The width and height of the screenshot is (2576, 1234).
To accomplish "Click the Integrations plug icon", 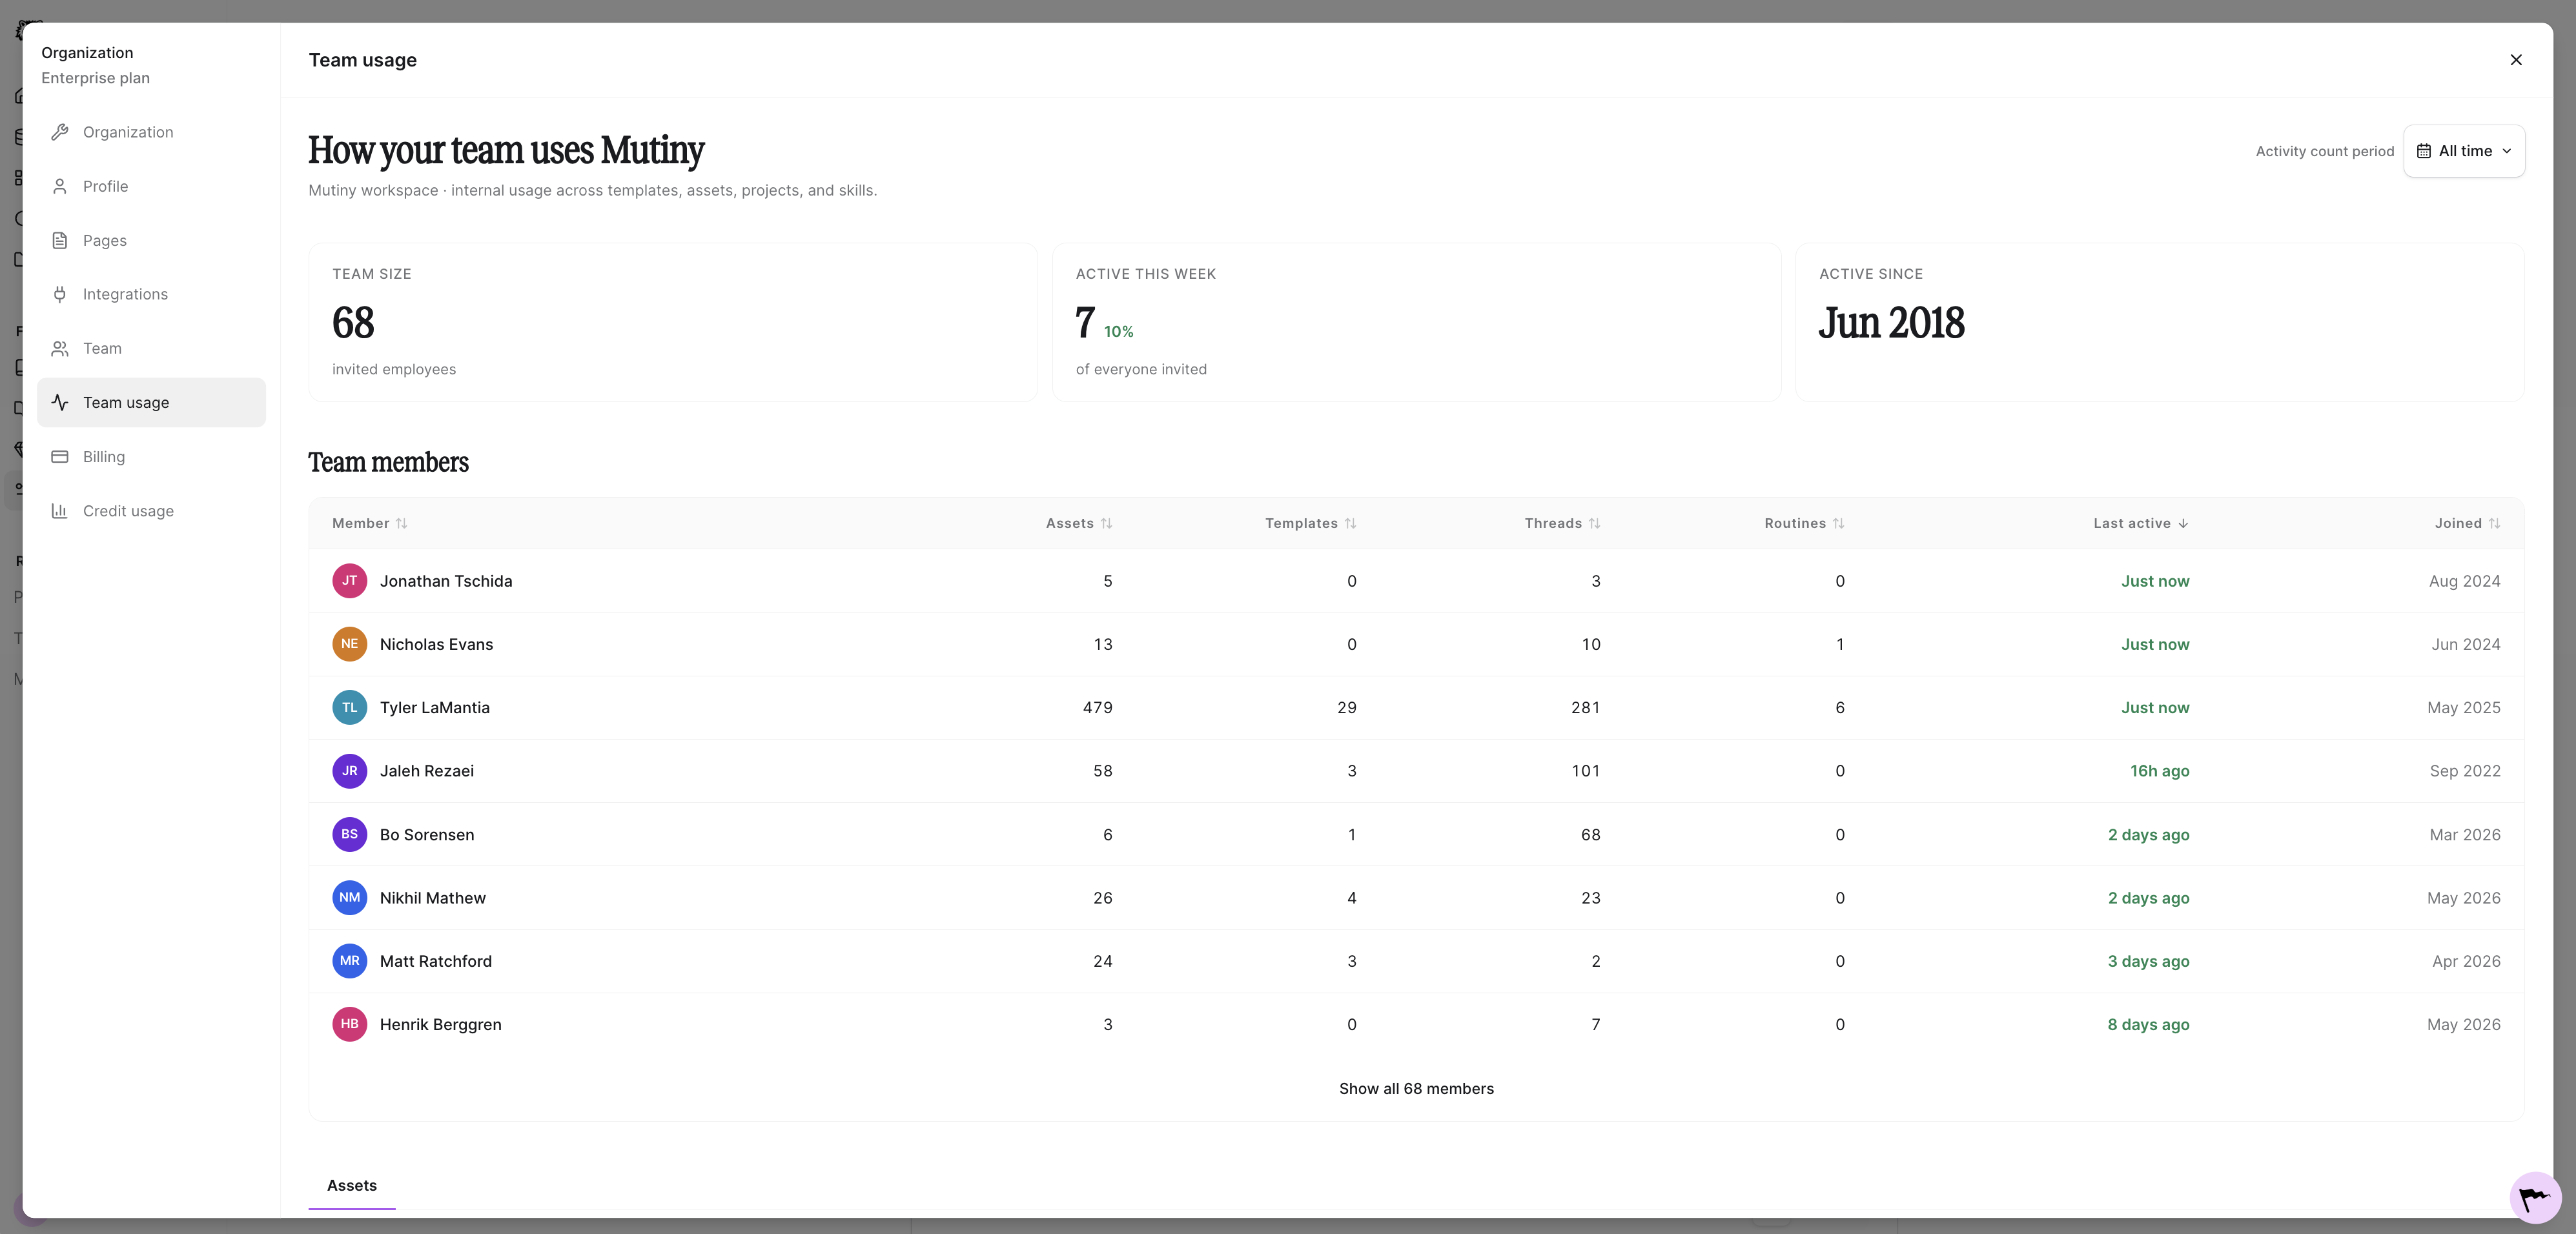I will (x=60, y=294).
